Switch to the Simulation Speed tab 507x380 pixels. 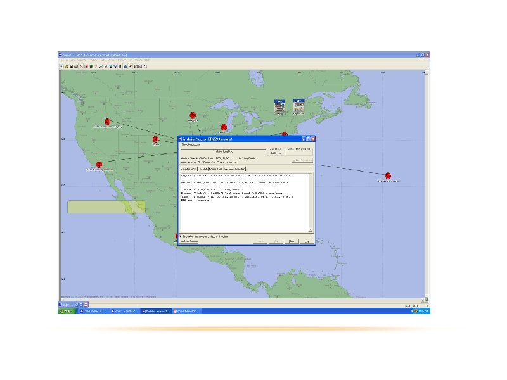pos(188,169)
